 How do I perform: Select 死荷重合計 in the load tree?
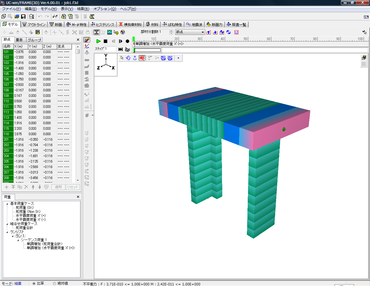click(24, 228)
